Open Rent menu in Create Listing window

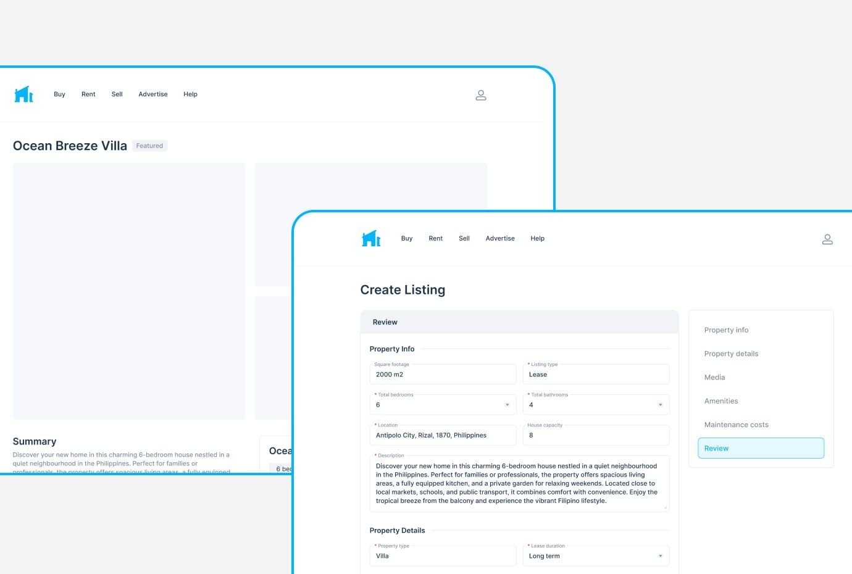(436, 238)
